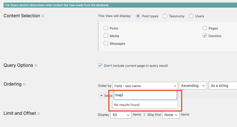Open the As a string dropdown
The height and width of the screenshot is (127, 237).
point(223,86)
